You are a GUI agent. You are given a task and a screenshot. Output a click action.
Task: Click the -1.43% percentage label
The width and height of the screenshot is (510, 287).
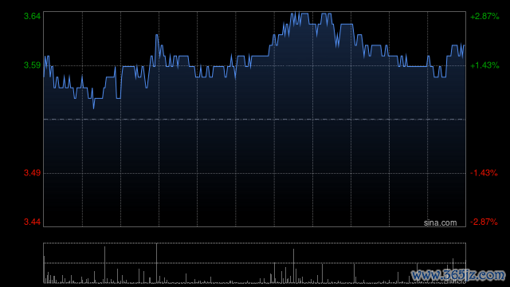point(484,173)
